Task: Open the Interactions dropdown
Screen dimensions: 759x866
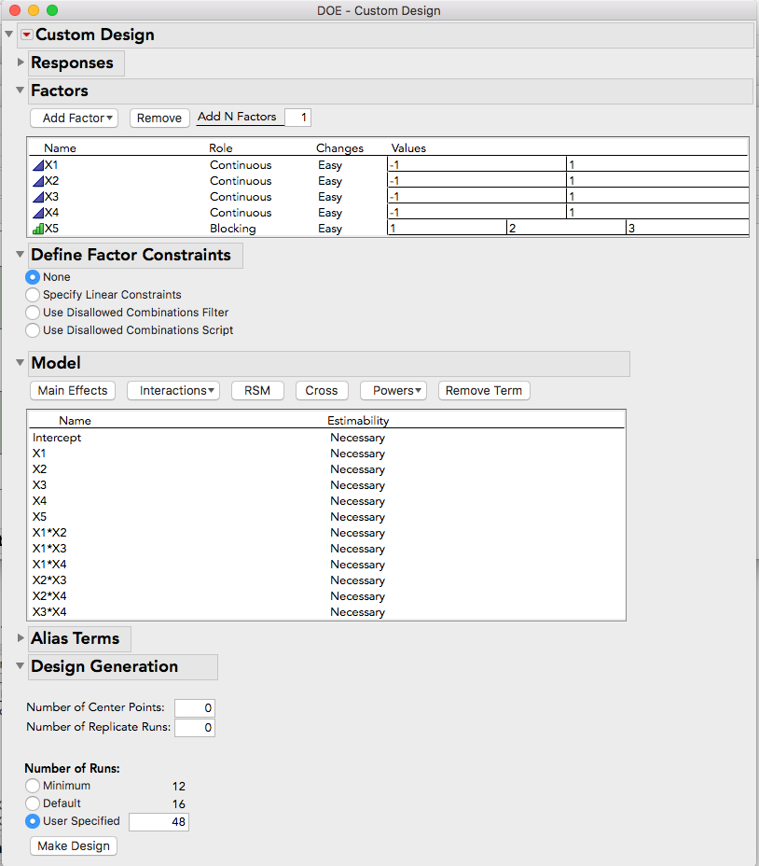Action: (x=173, y=390)
